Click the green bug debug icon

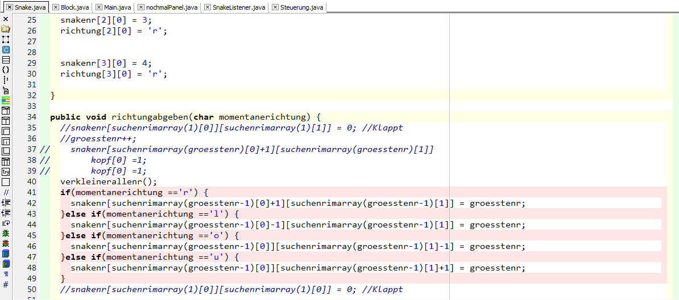(x=6, y=233)
